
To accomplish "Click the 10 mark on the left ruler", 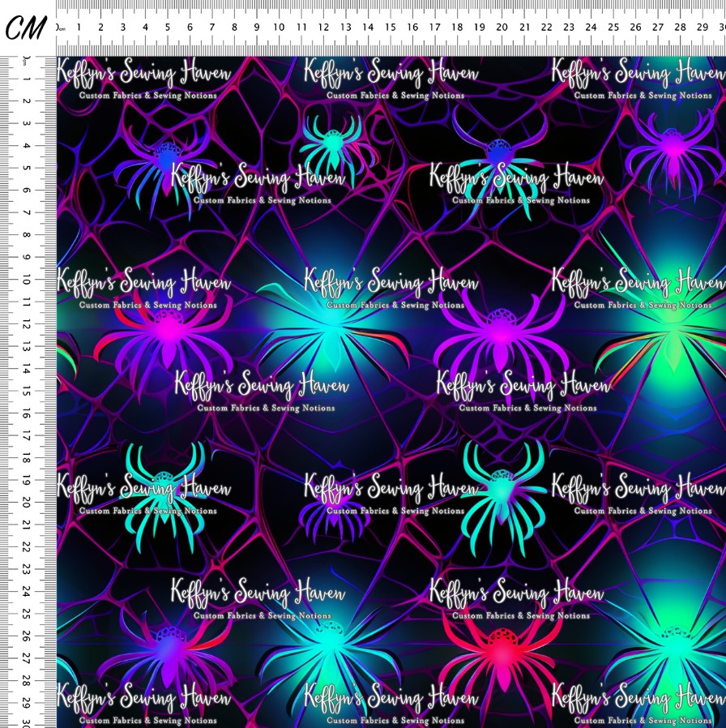I will click(27, 280).
